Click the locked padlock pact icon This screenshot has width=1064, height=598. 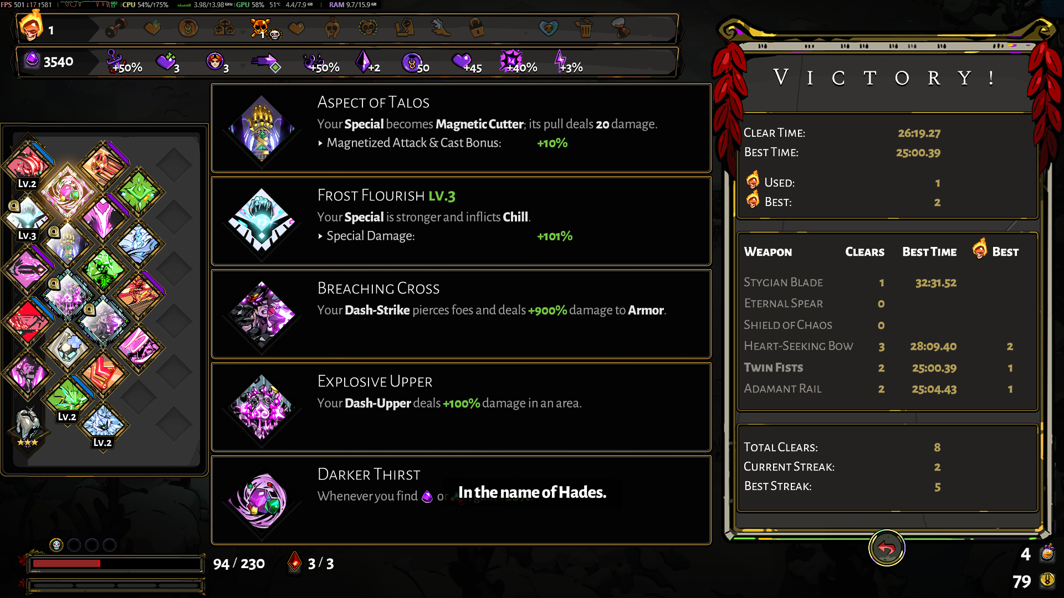click(x=476, y=27)
